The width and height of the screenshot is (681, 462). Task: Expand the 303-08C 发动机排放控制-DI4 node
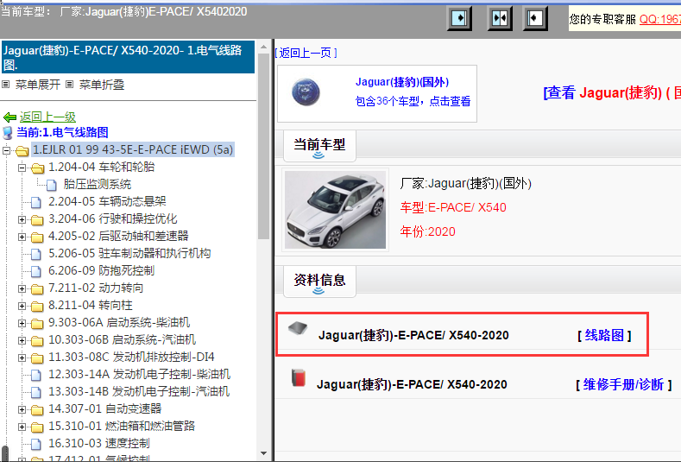point(22,358)
